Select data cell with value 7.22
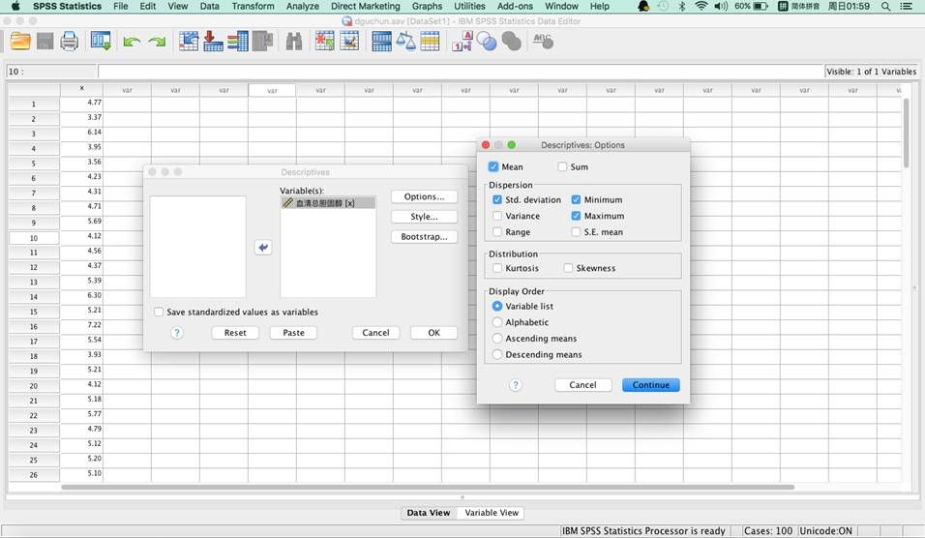This screenshot has height=538, width=925. 81,326
